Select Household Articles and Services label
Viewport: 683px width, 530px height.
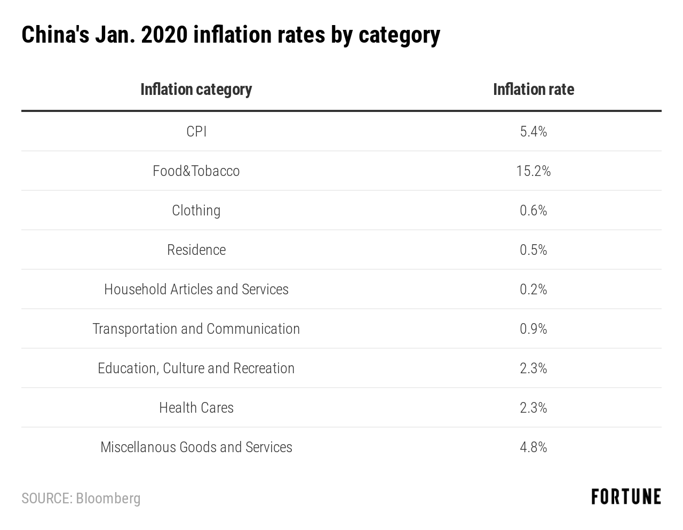[x=196, y=290]
